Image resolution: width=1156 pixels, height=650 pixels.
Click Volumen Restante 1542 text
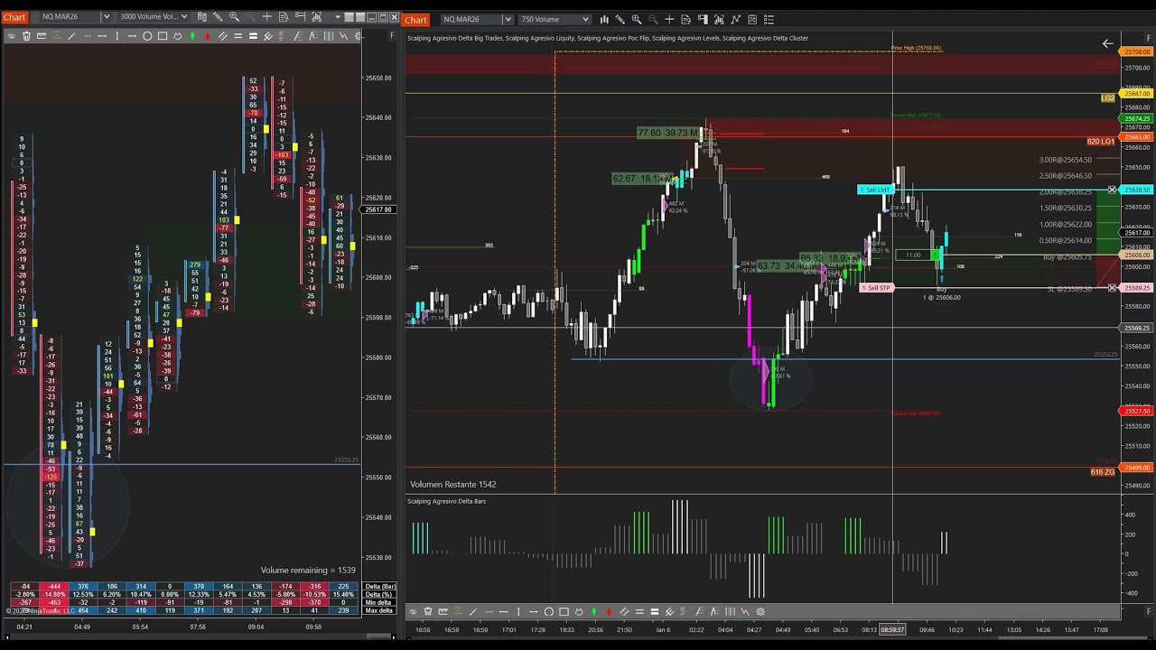[453, 485]
